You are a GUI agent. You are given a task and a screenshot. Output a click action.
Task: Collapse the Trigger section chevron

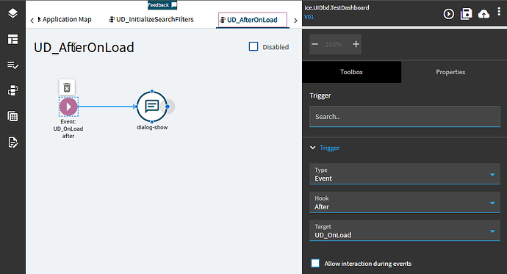click(313, 148)
